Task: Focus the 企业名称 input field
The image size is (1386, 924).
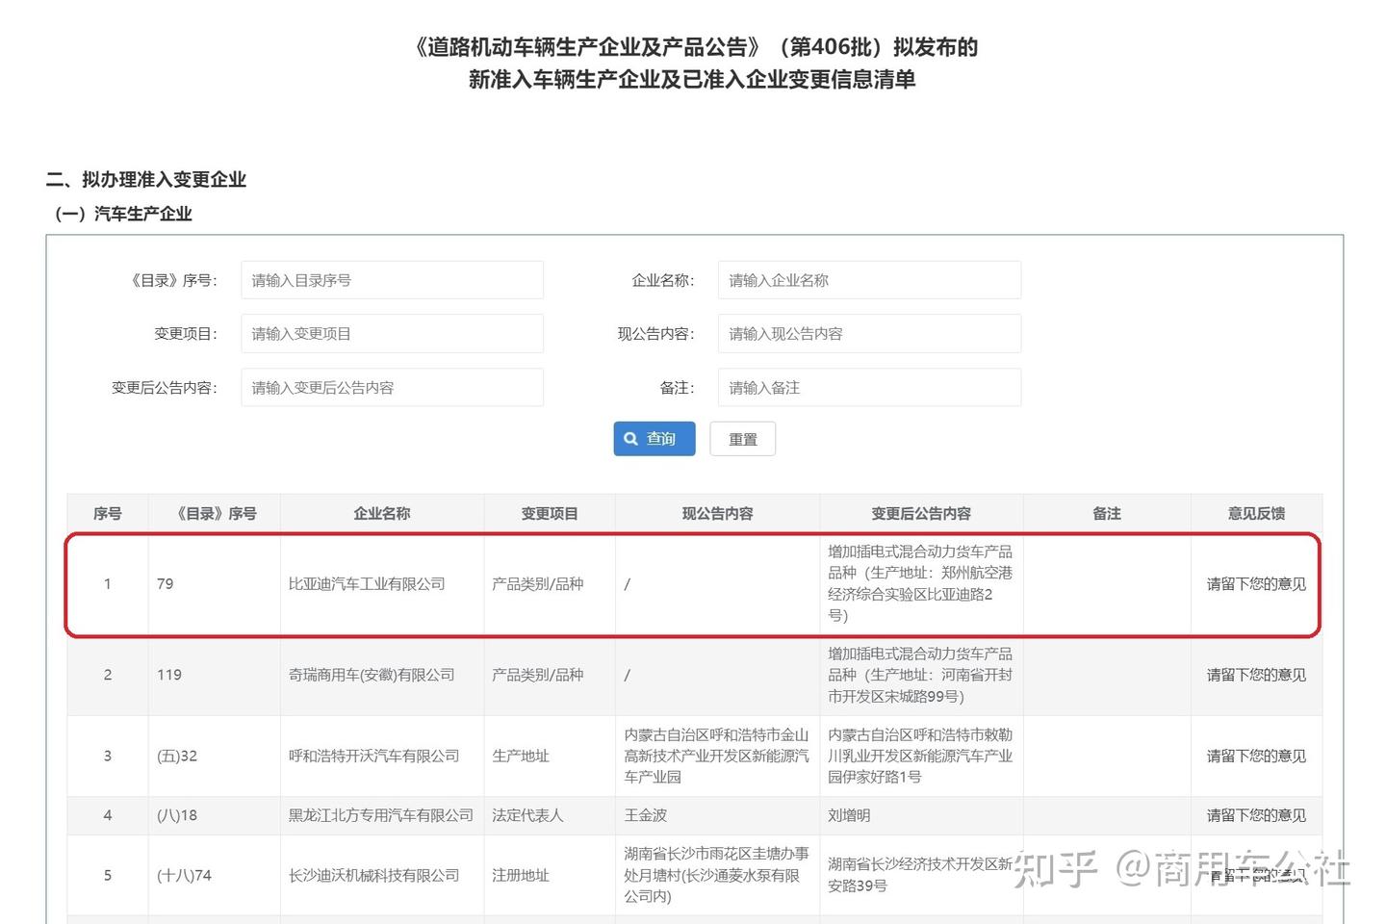Action: (869, 280)
